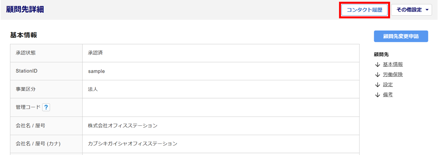438x155 pixels.
Task: Open the コンタクト履歴 contact history
Action: pyautogui.click(x=364, y=10)
